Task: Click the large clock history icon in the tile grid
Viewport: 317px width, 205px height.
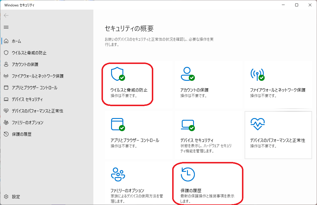Action: click(188, 174)
